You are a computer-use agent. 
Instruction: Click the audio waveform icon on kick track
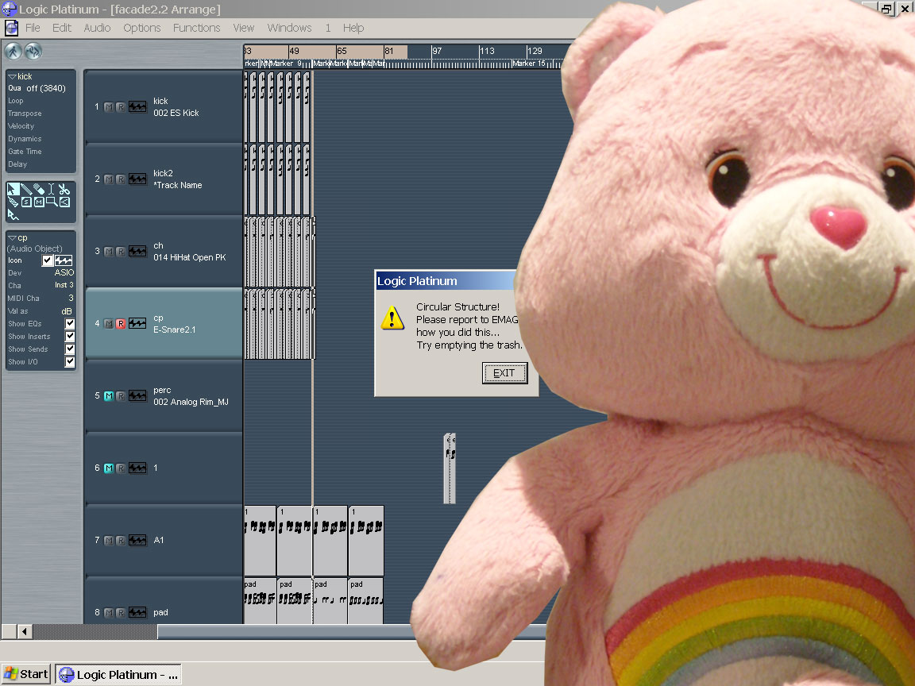click(137, 106)
